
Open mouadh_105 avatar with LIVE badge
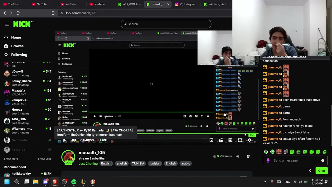click(68, 157)
